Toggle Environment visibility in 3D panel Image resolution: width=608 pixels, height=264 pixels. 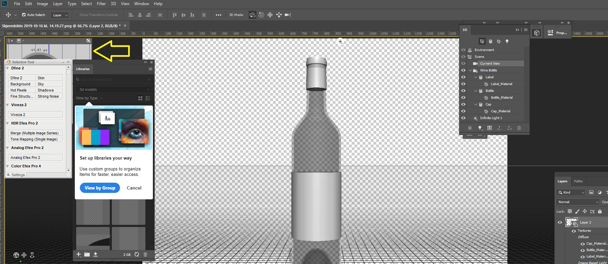point(463,50)
